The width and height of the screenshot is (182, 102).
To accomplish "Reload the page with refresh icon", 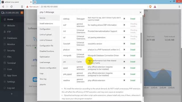I will (11, 7).
